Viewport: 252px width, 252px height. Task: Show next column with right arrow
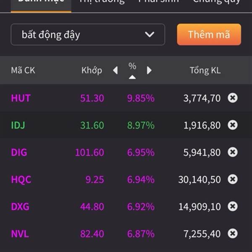click(x=149, y=70)
